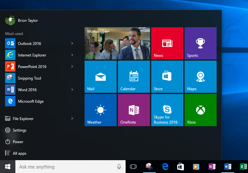Open the OneNote tile
The width and height of the screenshot is (248, 173).
(134, 110)
